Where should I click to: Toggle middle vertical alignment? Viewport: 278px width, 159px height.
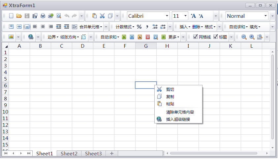19,27
